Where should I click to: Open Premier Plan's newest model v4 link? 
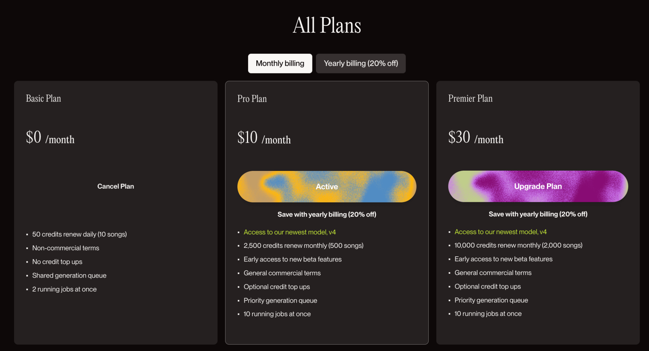pos(500,232)
